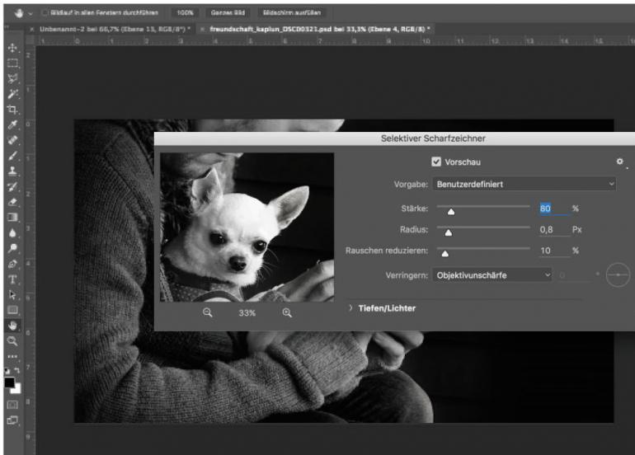
Task: Change the screen mode
Action: coord(12,420)
